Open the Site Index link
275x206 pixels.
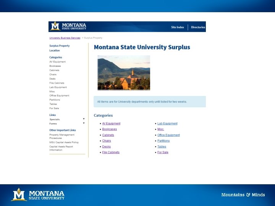coord(178,27)
